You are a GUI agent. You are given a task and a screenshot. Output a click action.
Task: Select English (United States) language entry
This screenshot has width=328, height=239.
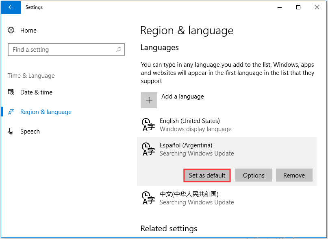tap(190, 121)
